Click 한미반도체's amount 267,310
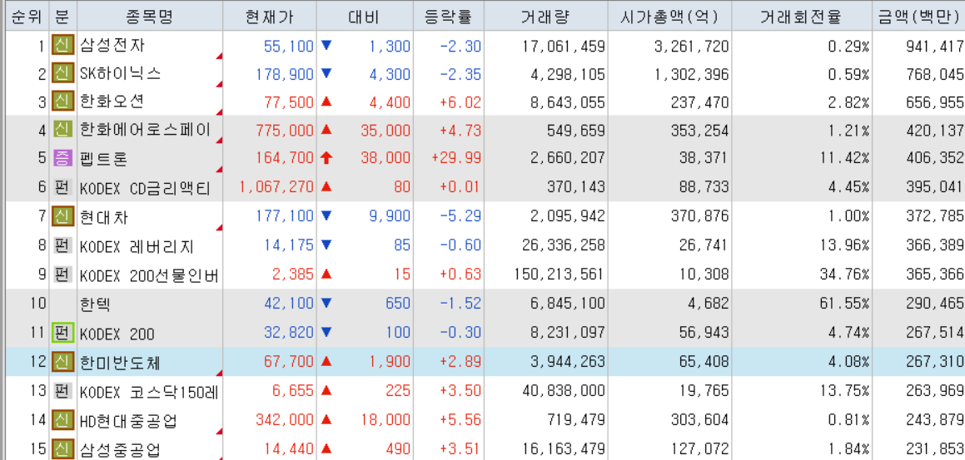 coord(934,362)
